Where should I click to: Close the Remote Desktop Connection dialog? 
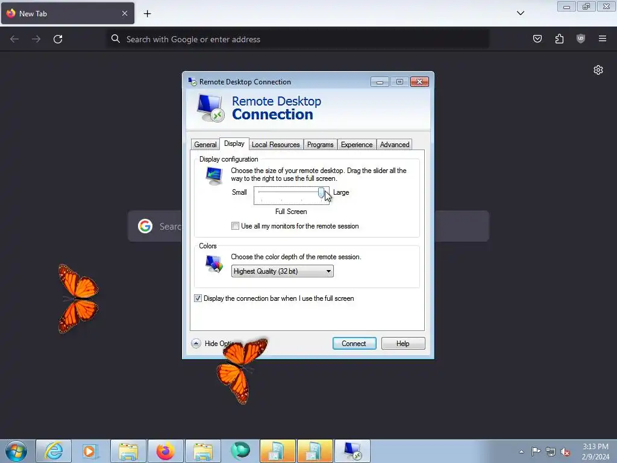tap(419, 81)
